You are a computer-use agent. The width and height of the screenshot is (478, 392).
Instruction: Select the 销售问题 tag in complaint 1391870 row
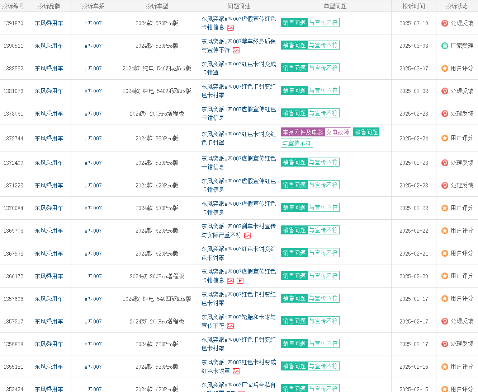point(294,22)
